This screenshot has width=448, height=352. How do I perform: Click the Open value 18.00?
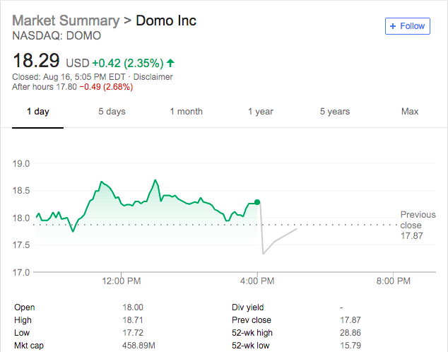pos(133,307)
